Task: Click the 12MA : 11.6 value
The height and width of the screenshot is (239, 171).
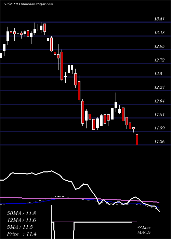Action: [21, 220]
